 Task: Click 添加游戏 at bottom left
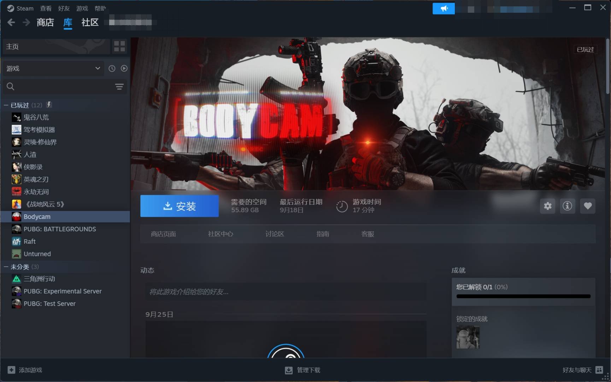point(25,370)
